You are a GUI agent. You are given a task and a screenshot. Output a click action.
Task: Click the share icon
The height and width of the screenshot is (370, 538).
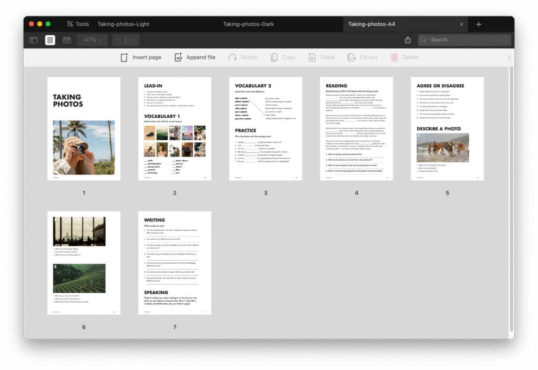click(408, 40)
